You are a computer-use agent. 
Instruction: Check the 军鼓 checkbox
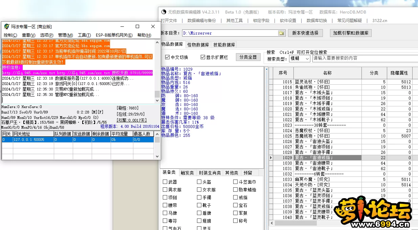(235, 213)
